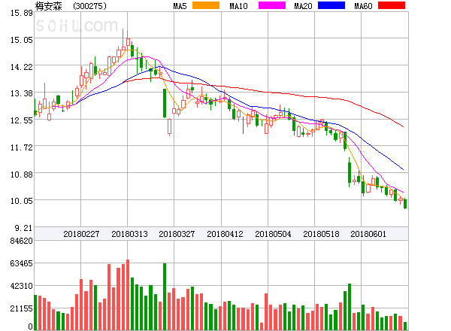This screenshot has width=451, height=331.
Task: Click the 9.21 price axis label
Action: tap(23, 228)
